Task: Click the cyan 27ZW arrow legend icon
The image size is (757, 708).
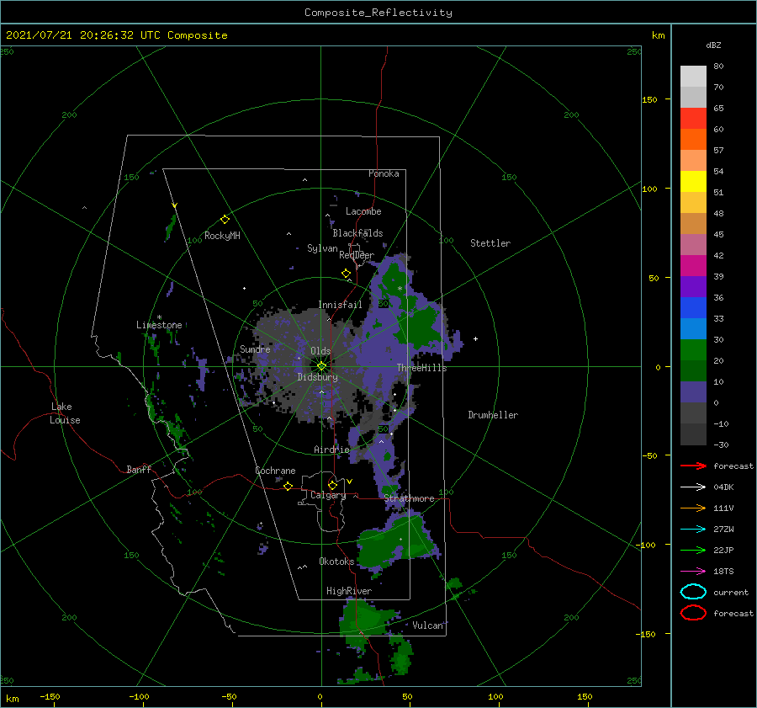Action: click(693, 530)
